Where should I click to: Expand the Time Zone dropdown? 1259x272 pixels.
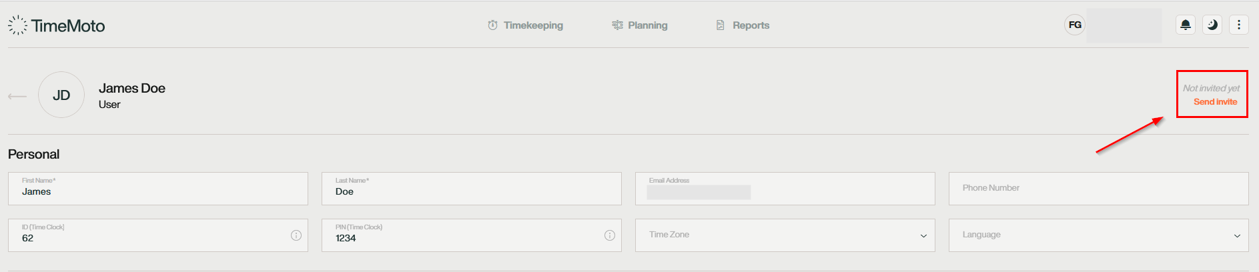pos(785,235)
